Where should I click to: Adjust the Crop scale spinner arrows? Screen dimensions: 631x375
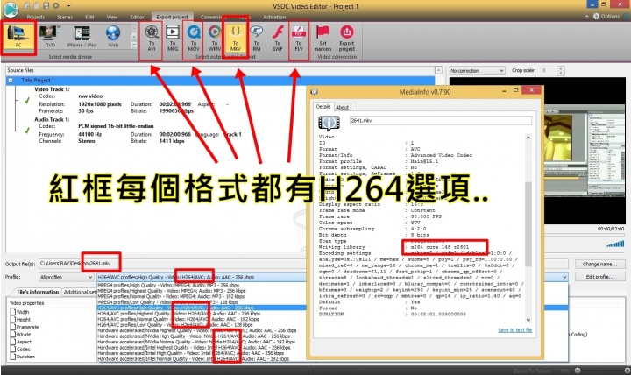[561, 70]
